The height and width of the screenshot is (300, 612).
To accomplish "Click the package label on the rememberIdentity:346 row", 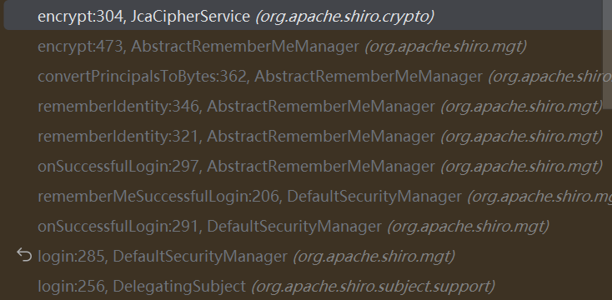I will [521, 107].
